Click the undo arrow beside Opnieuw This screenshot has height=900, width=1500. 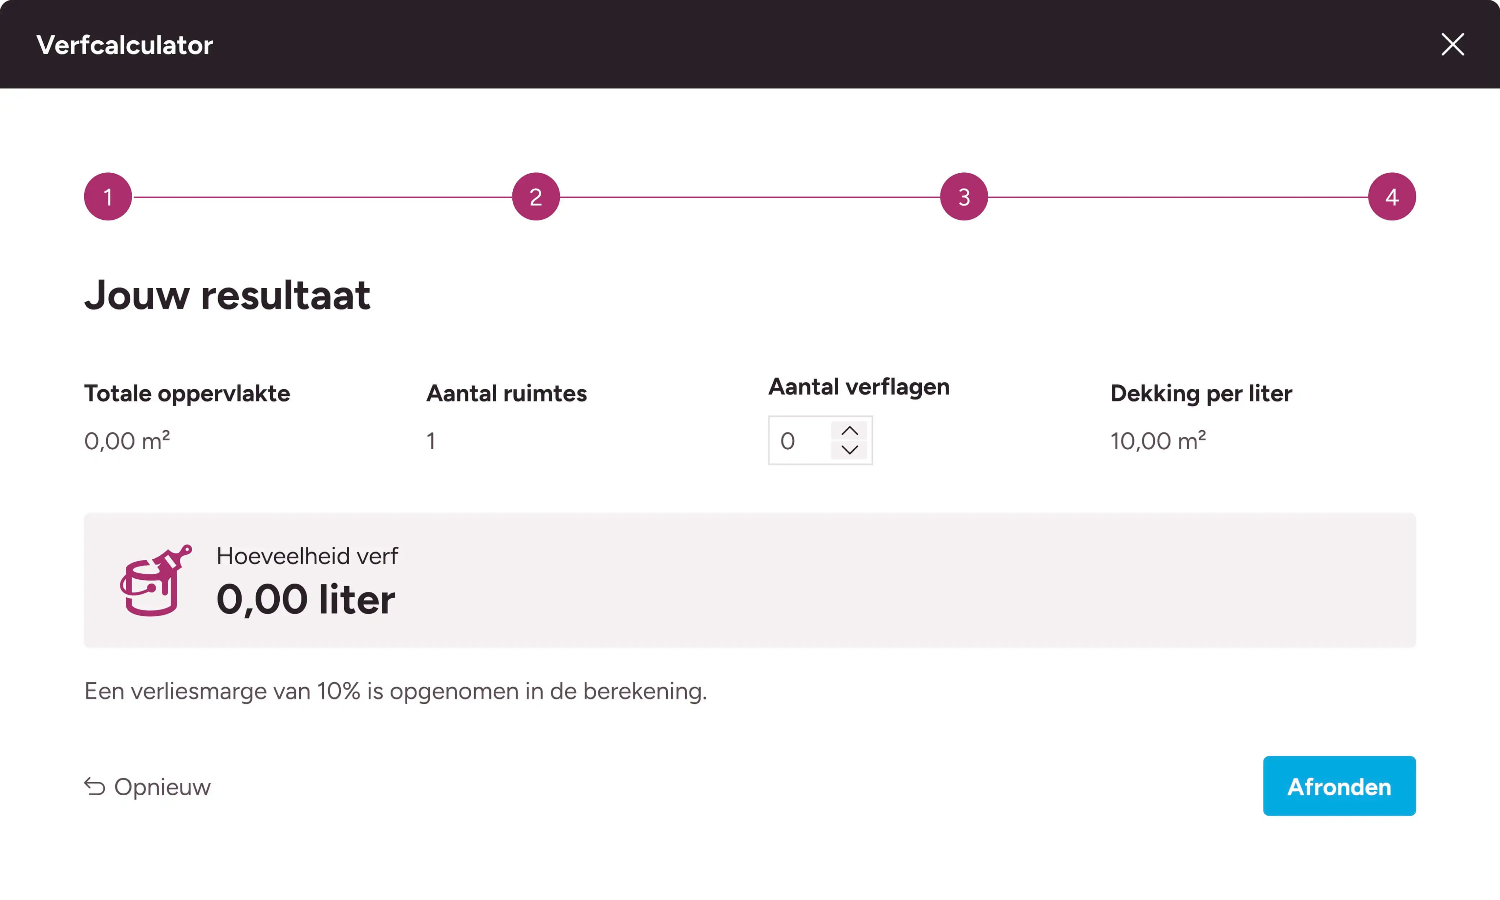(x=94, y=786)
